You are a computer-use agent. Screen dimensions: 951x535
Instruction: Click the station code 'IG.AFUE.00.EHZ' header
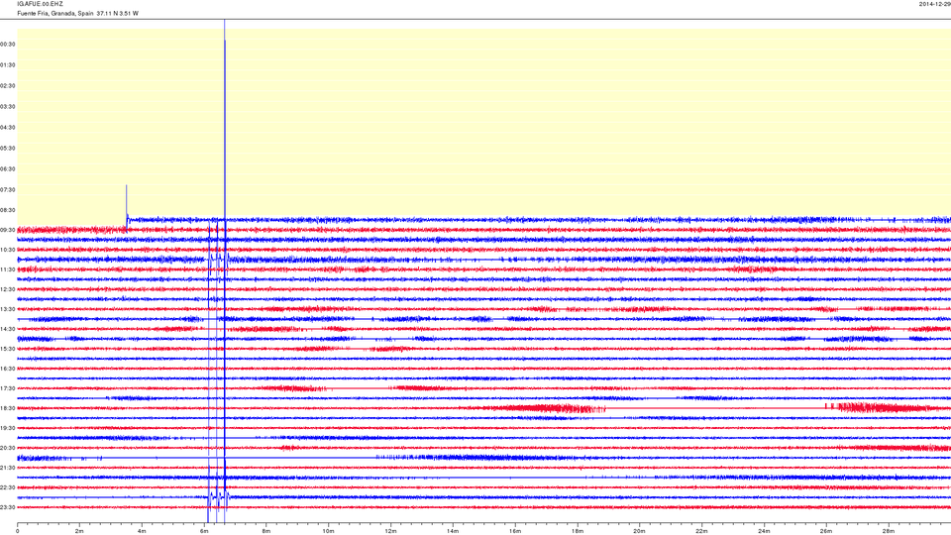click(x=40, y=4)
